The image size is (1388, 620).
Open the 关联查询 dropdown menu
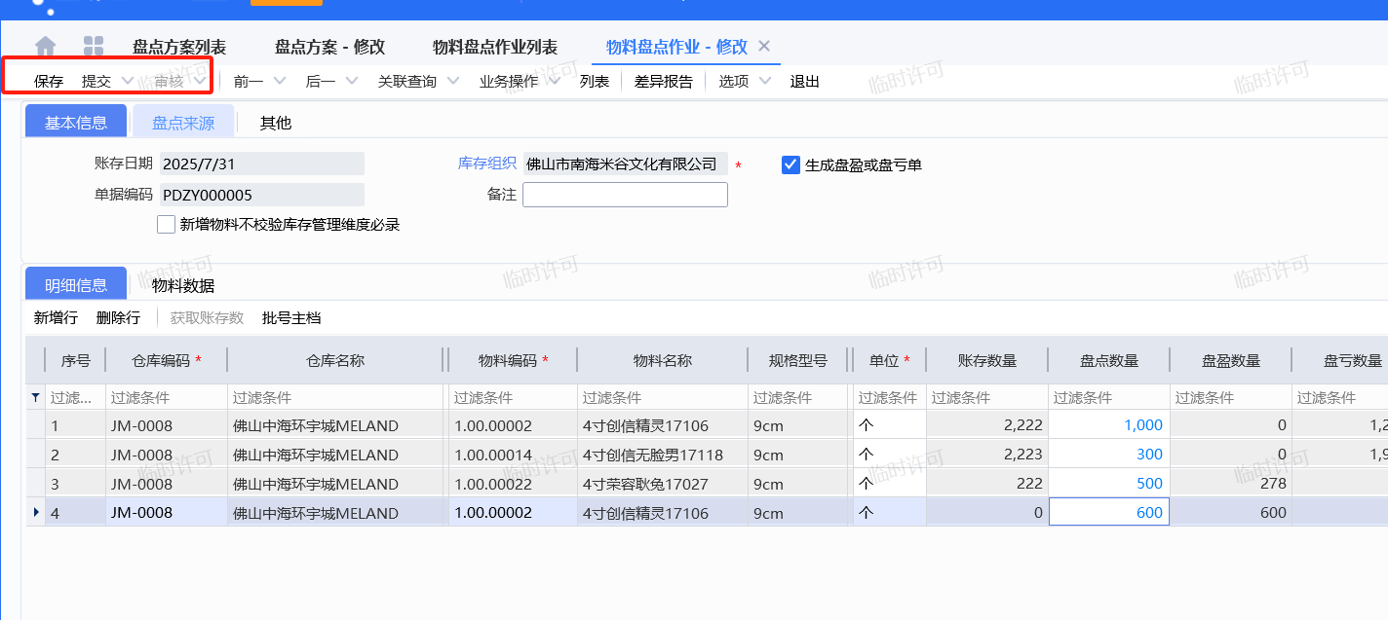click(453, 81)
